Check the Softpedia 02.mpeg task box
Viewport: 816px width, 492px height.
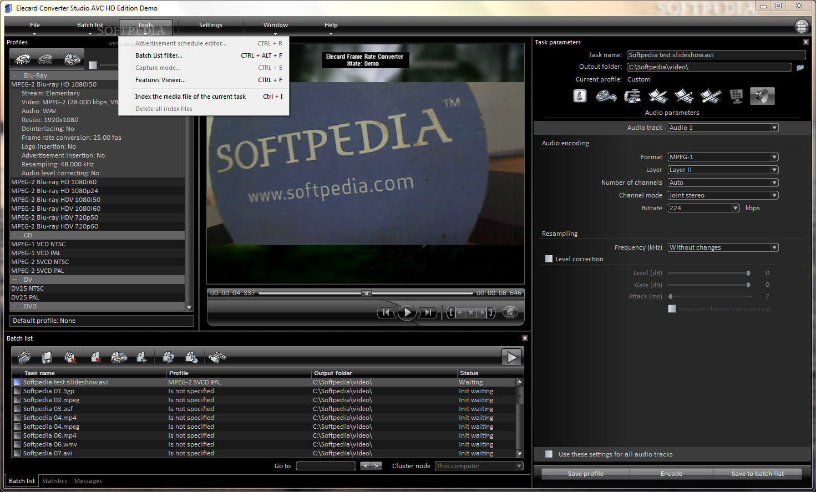[17, 400]
